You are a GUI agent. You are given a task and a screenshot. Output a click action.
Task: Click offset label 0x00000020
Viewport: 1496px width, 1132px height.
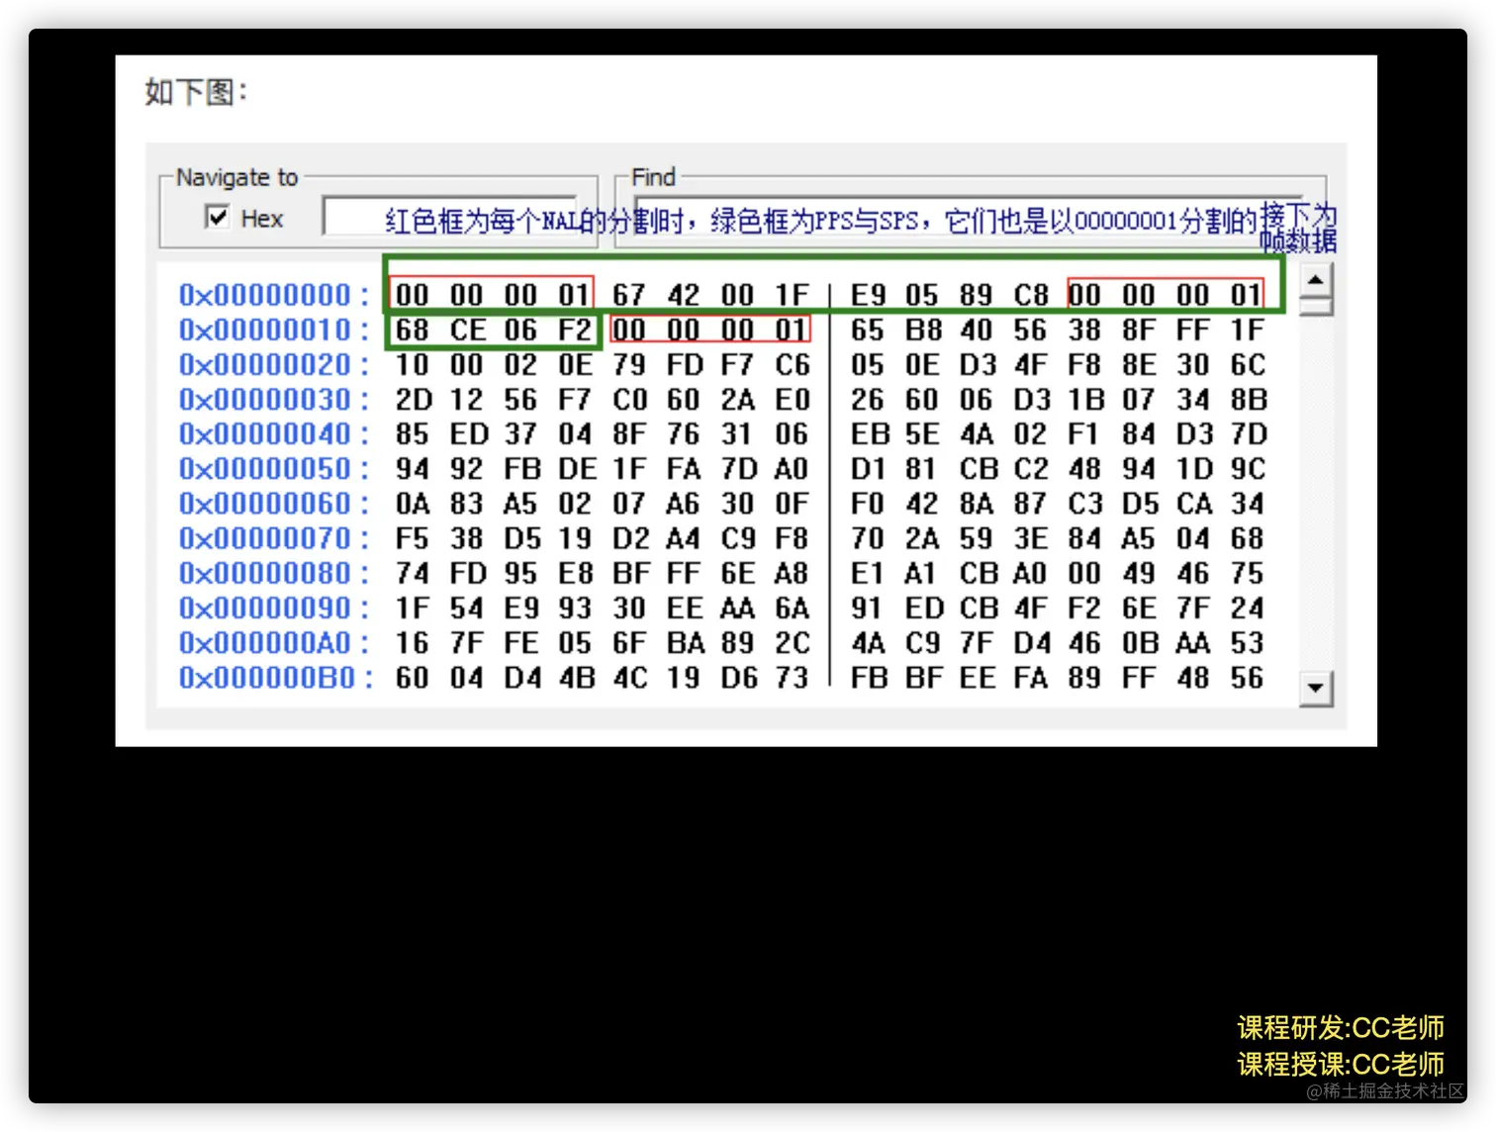coord(265,364)
